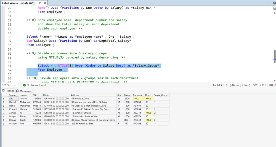Click the No issues found status text
Image resolution: width=276 pixels, height=147 pixels.
click(36, 85)
